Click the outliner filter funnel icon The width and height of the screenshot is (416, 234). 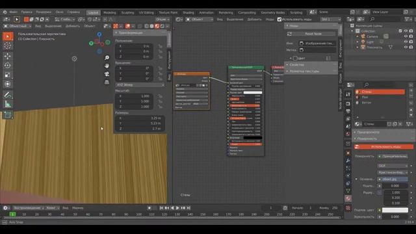[407, 19]
